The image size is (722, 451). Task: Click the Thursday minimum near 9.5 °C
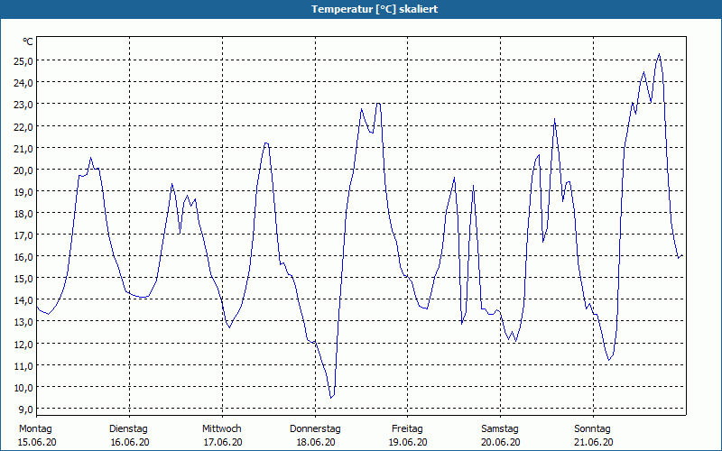click(x=331, y=397)
